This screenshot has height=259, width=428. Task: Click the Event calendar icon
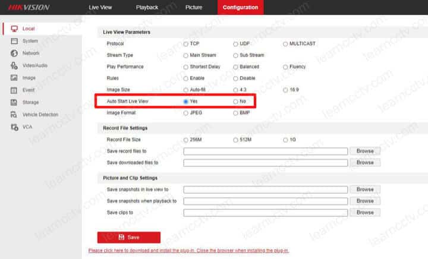tap(14, 90)
